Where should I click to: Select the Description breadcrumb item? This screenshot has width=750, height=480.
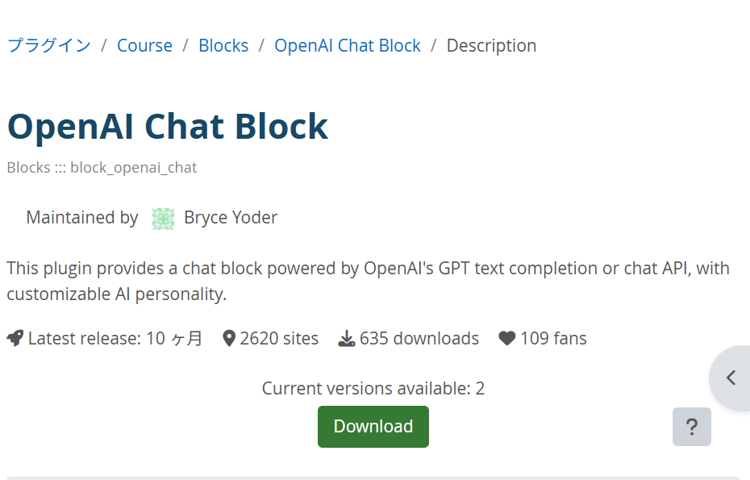(491, 46)
